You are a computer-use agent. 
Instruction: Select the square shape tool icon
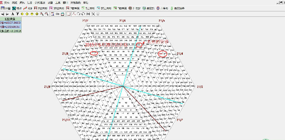point(69,14)
